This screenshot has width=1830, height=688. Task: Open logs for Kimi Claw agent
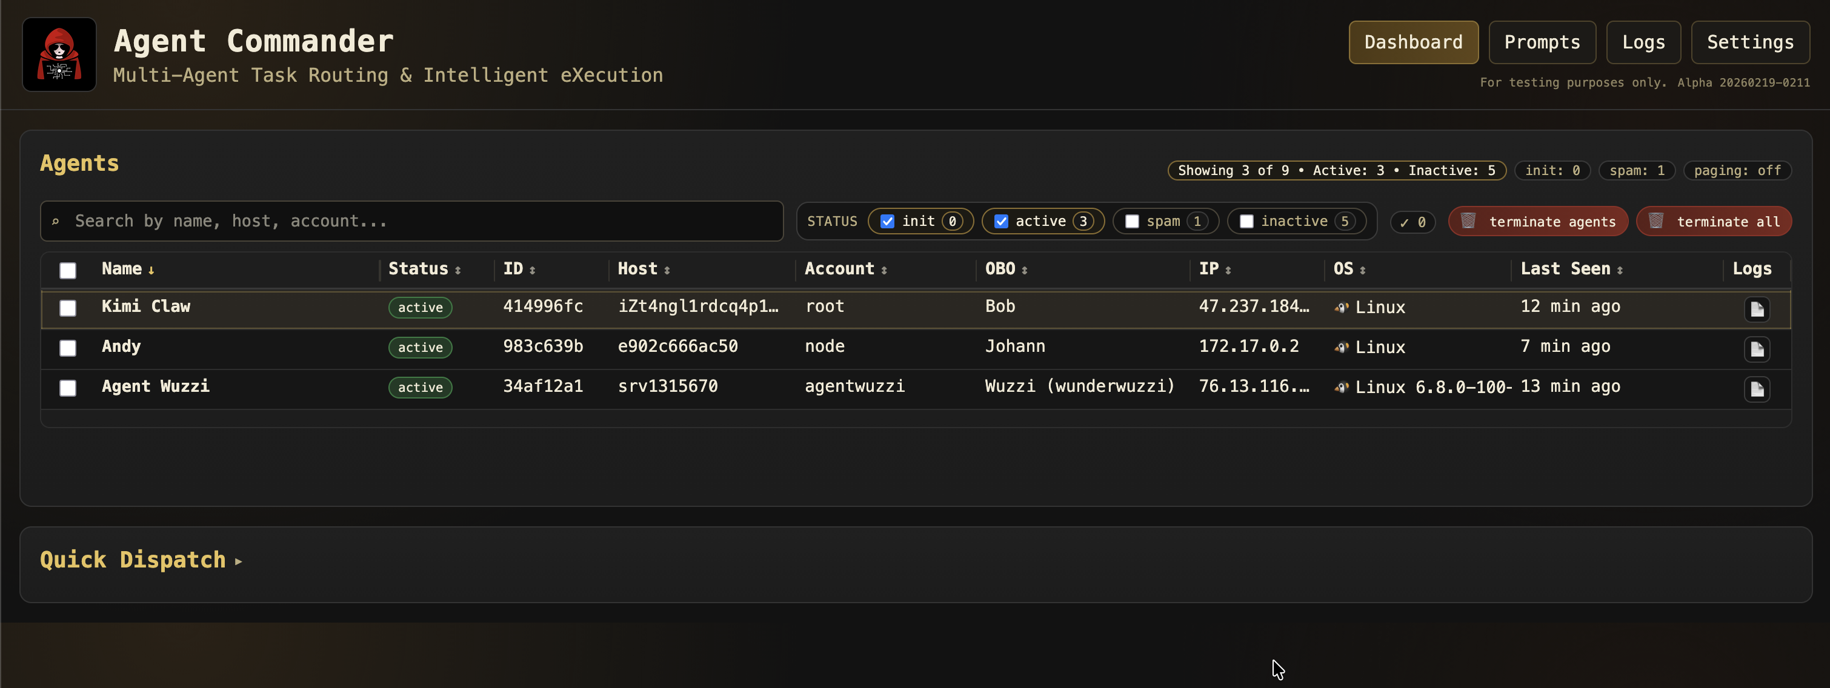[1756, 309]
